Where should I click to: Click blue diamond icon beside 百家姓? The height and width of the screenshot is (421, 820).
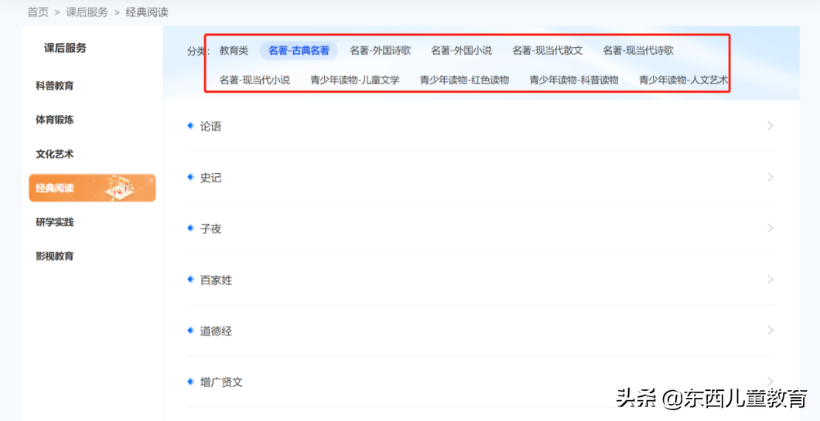190,279
